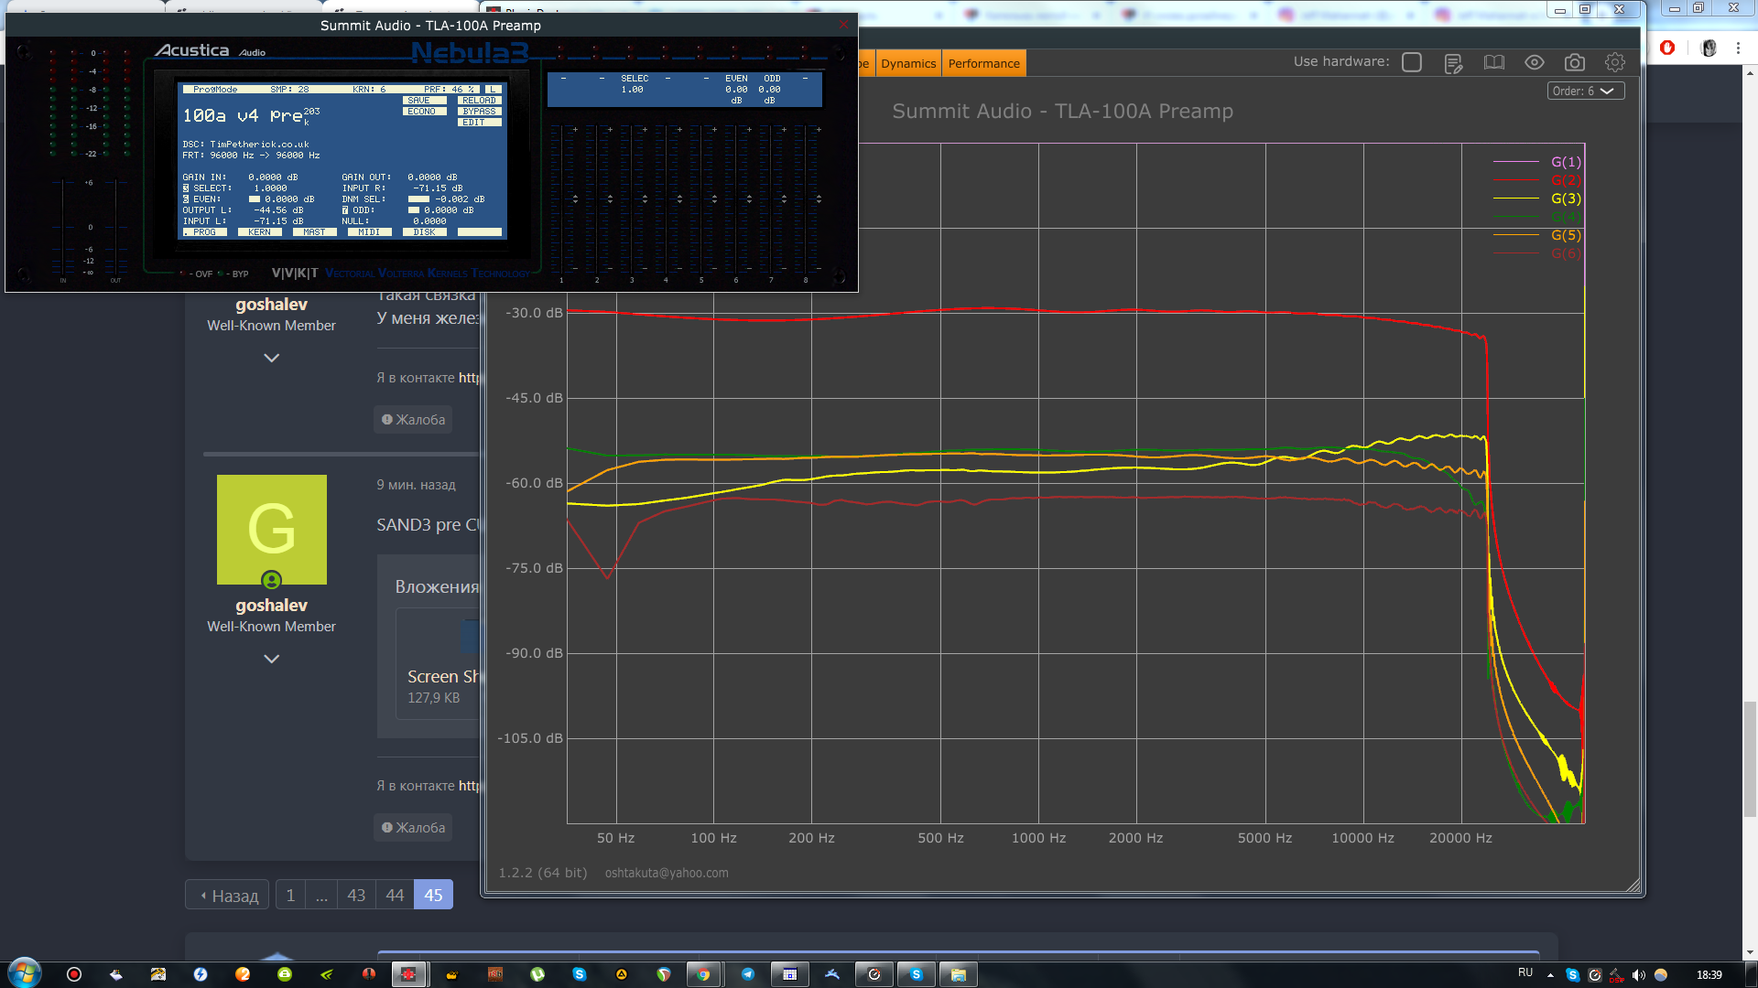Click the EVEN slider bar in Nebula display
Viewport: 1758px width, 988px height.
coord(255,199)
